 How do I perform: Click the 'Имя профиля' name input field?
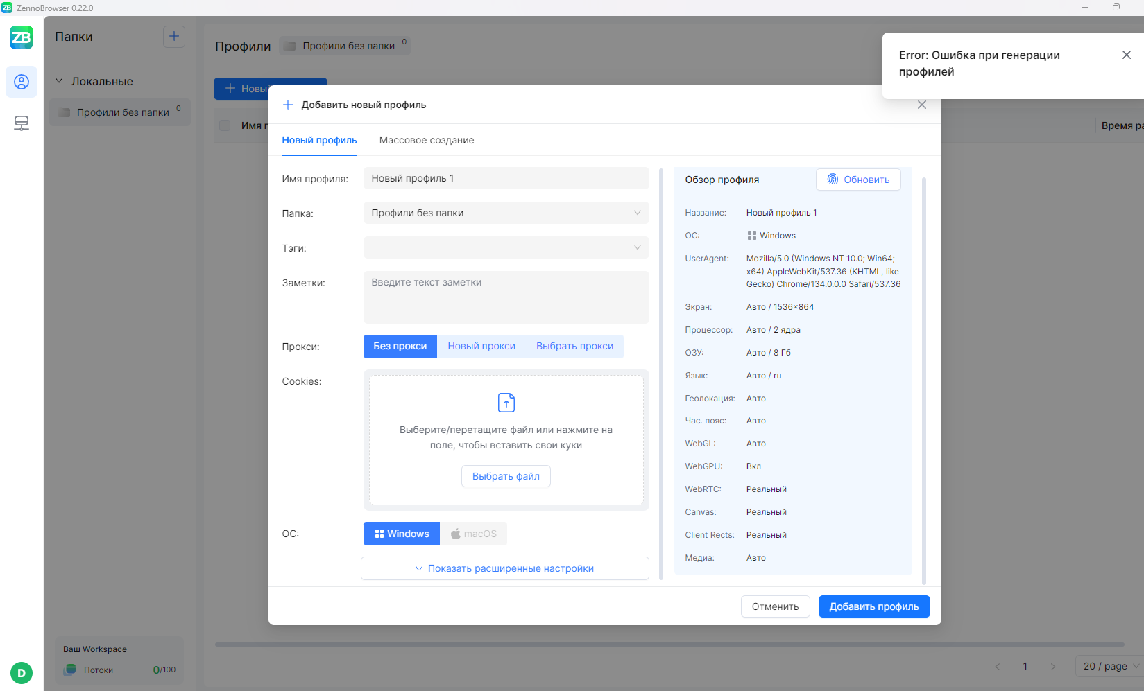point(506,178)
